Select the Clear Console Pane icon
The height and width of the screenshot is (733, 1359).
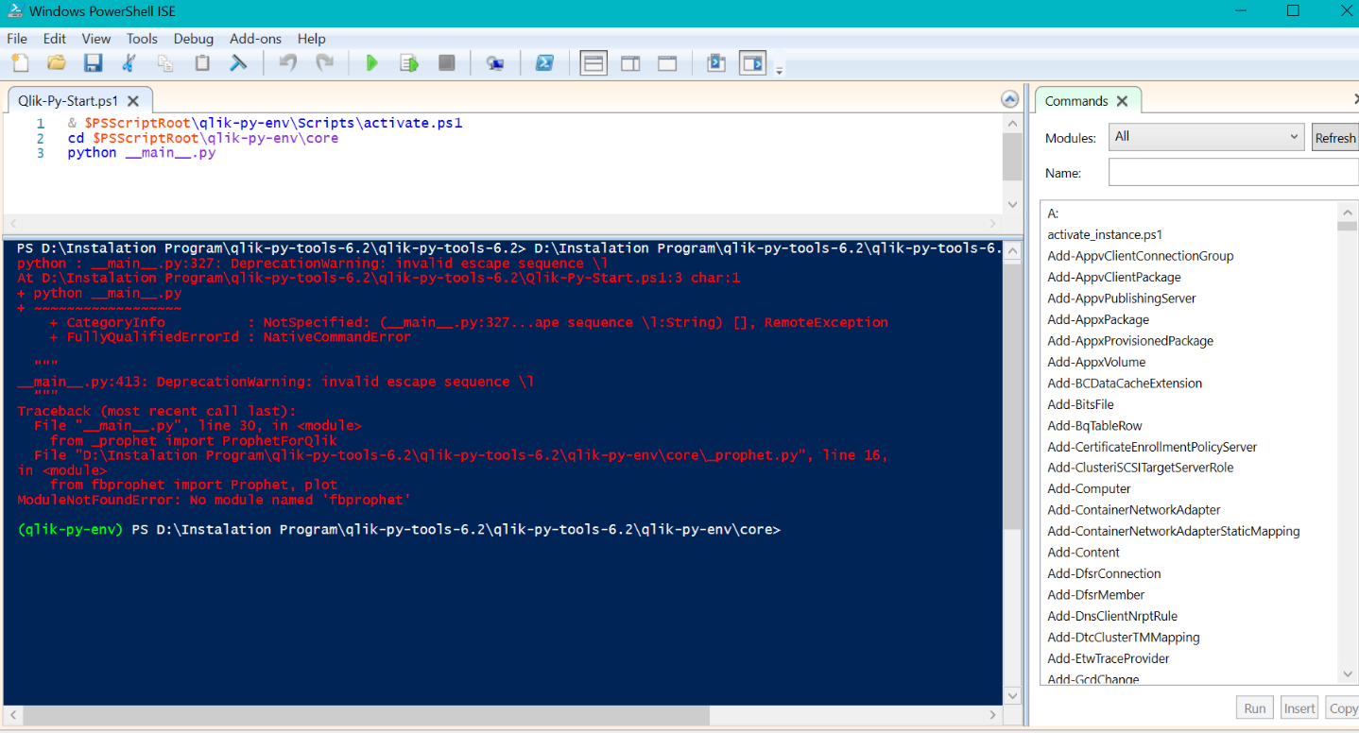[x=239, y=62]
